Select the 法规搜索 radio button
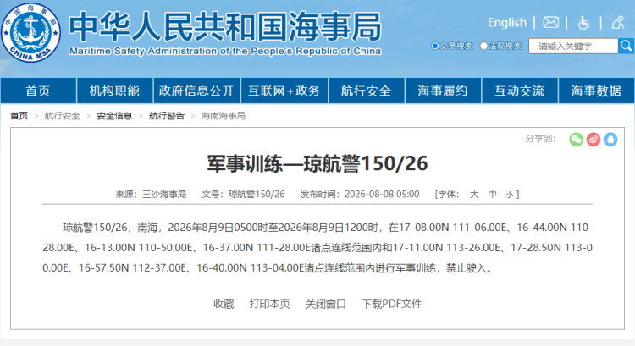The width and height of the screenshot is (635, 346). 483,46
